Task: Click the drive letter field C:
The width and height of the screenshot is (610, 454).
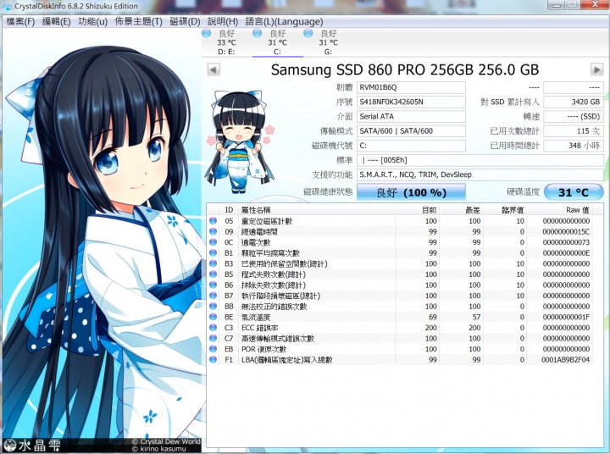Action: click(411, 146)
